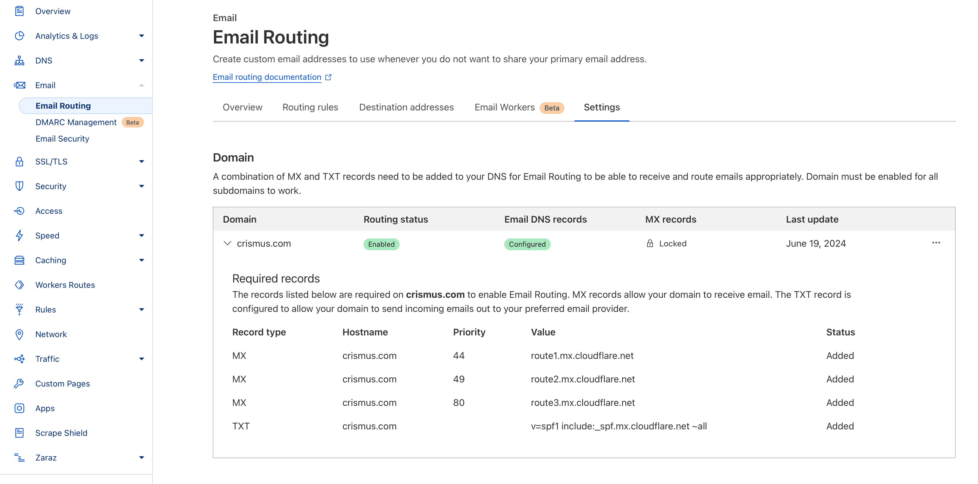Collapse the crismus.com domain row chevron

click(227, 243)
